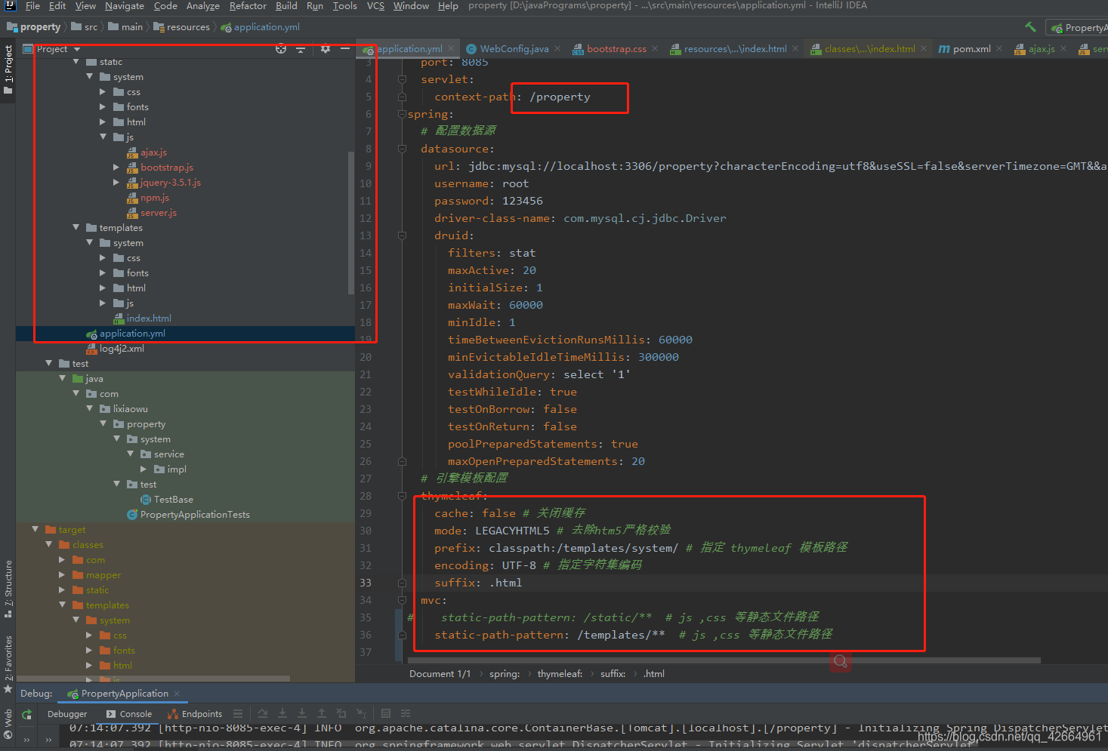The width and height of the screenshot is (1108, 751).
Task: Open Project panel settings gear
Action: 326,48
